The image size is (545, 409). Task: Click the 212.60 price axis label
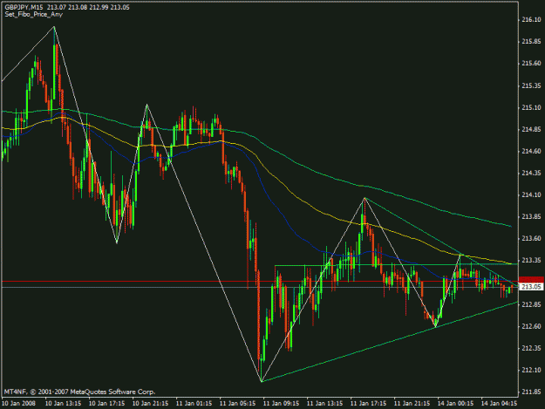531,326
